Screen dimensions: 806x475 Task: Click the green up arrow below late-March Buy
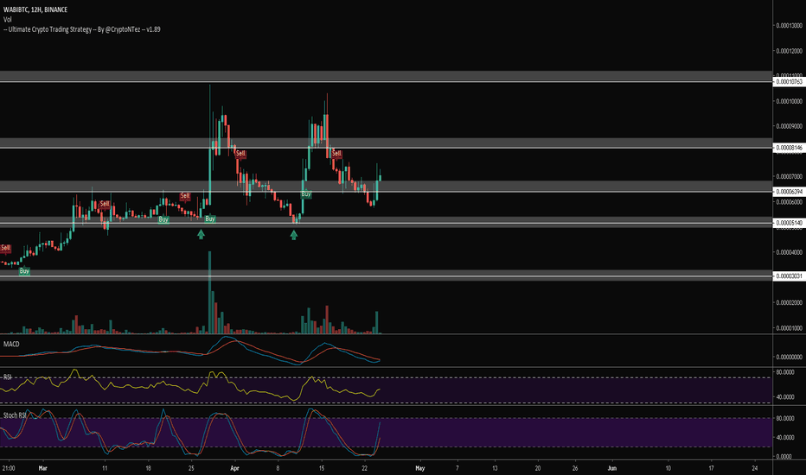point(201,234)
